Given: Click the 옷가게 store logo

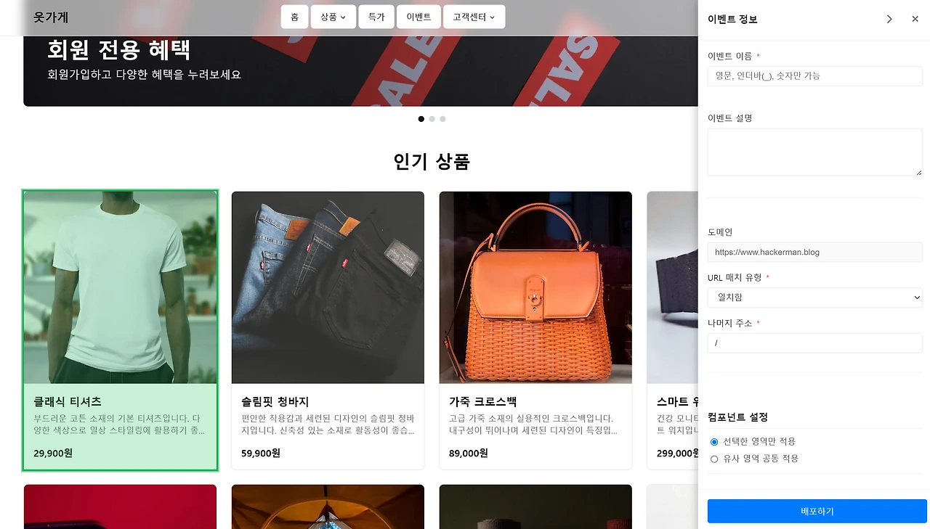Looking at the screenshot, I should click(51, 17).
